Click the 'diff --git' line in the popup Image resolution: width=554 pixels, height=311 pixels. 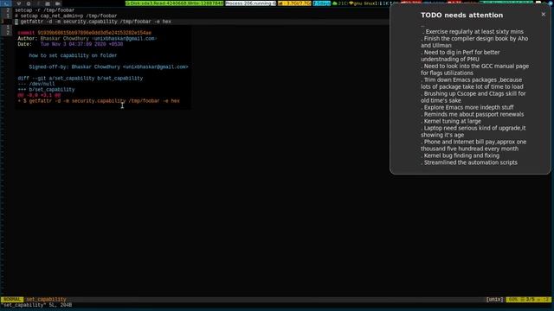[x=81, y=79]
